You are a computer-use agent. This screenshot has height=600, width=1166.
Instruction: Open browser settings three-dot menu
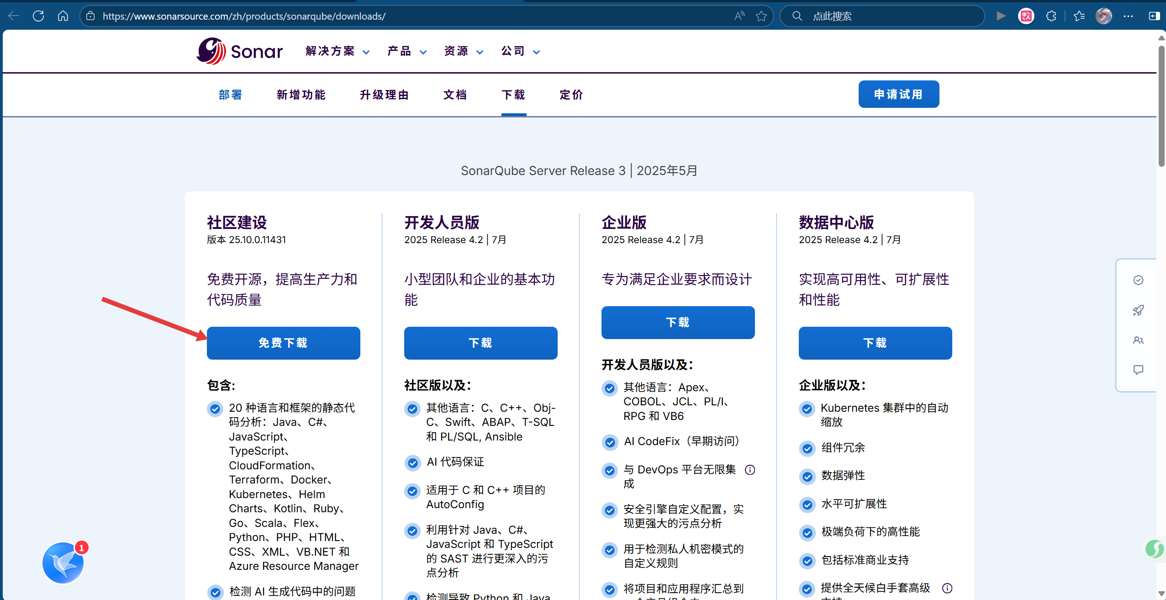pos(1128,16)
